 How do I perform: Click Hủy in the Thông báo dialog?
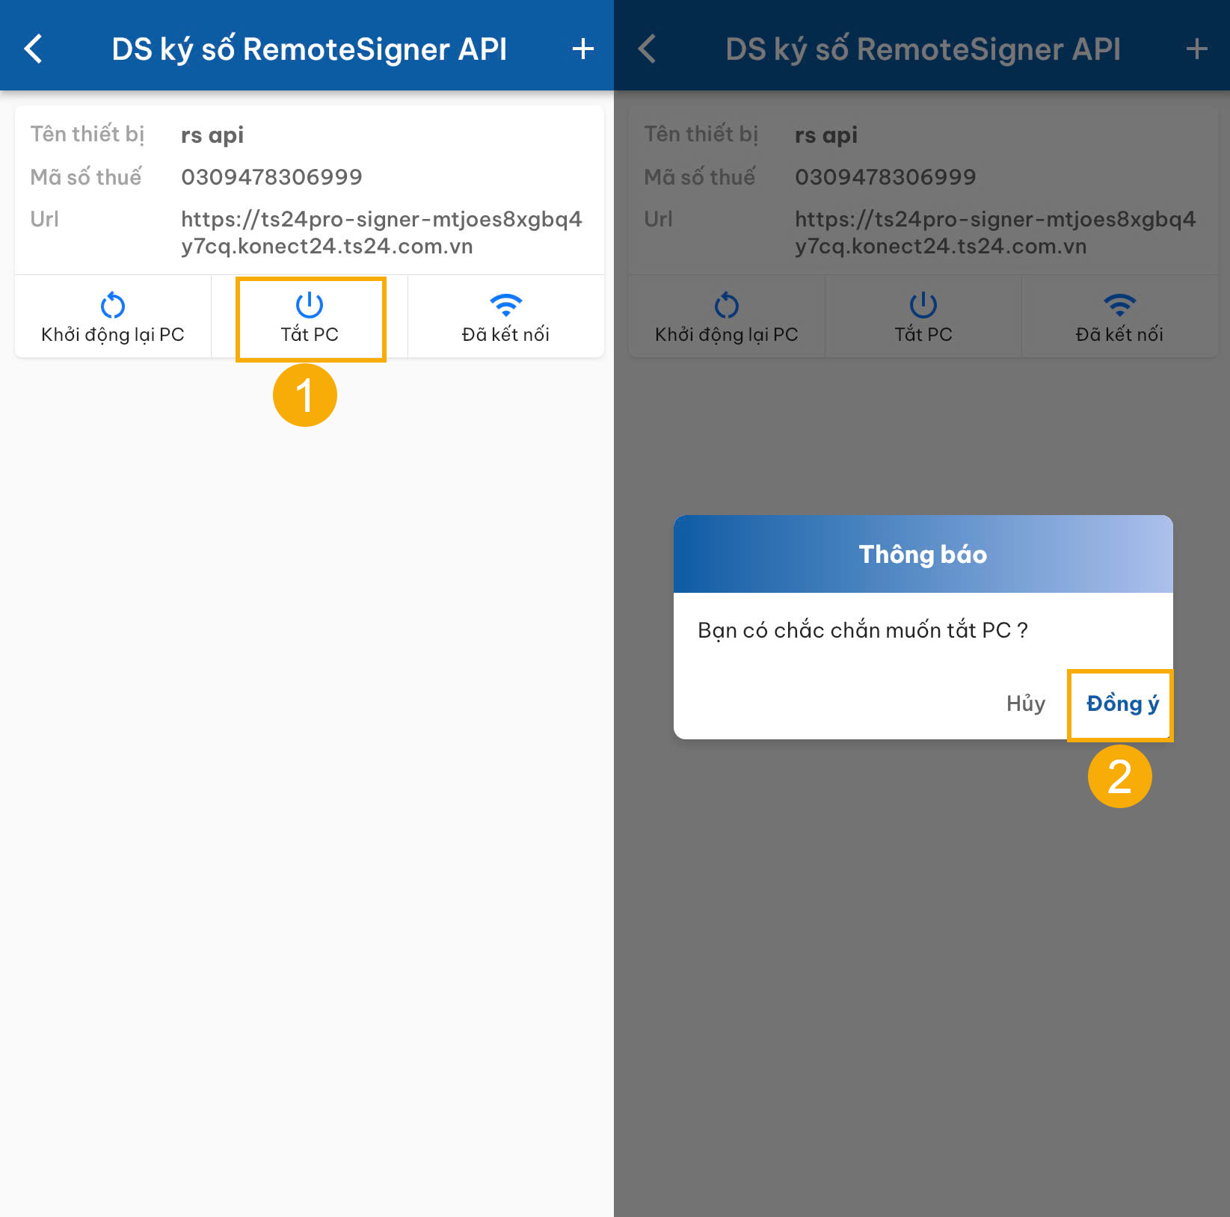pos(1026,704)
